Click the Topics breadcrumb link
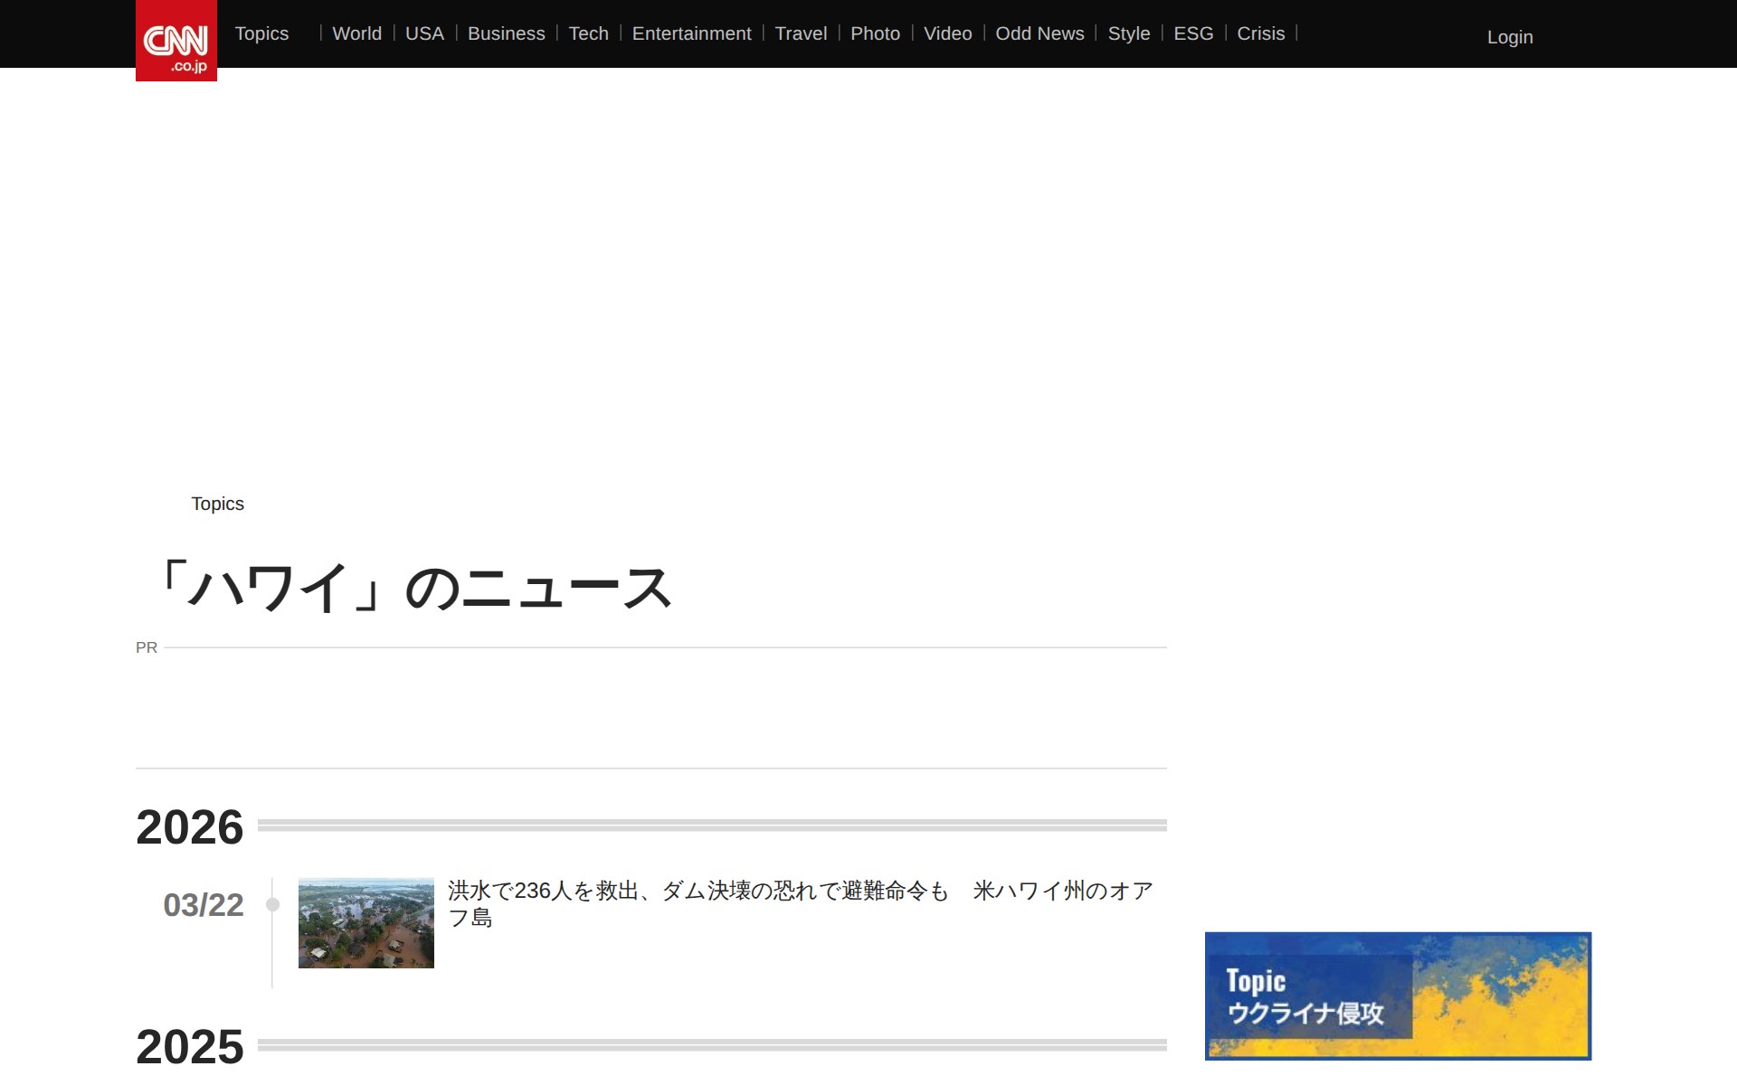This screenshot has width=1737, height=1085. pyautogui.click(x=217, y=504)
